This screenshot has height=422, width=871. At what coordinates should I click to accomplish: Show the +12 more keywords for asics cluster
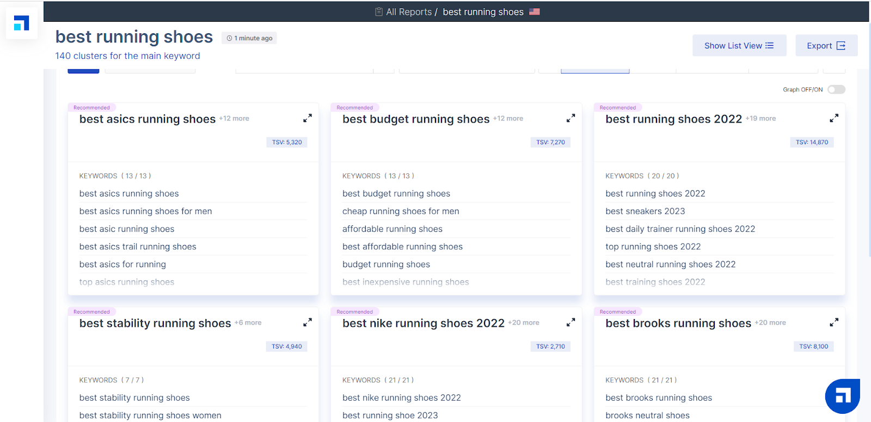(234, 119)
